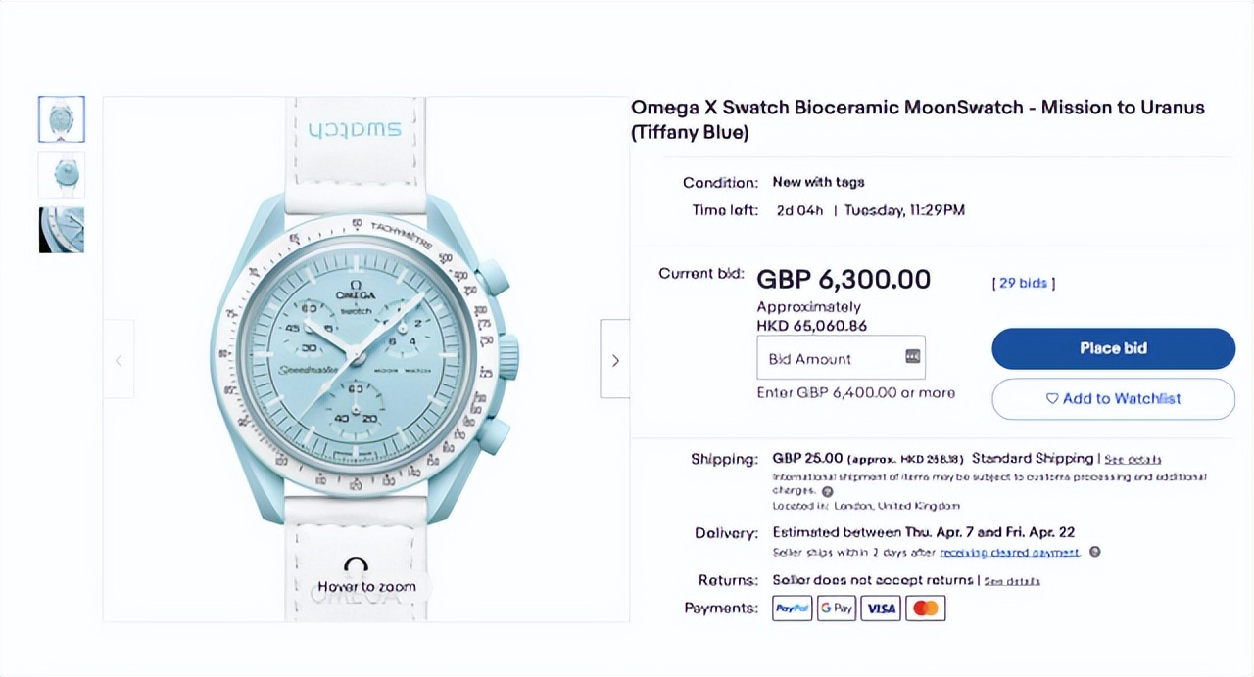
Task: Click the PayPal payment icon
Action: click(x=792, y=608)
